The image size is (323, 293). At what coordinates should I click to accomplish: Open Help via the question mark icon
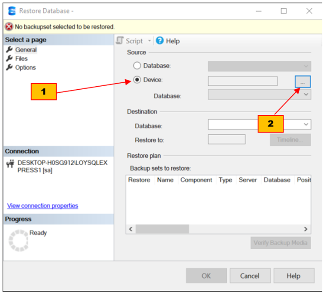160,41
